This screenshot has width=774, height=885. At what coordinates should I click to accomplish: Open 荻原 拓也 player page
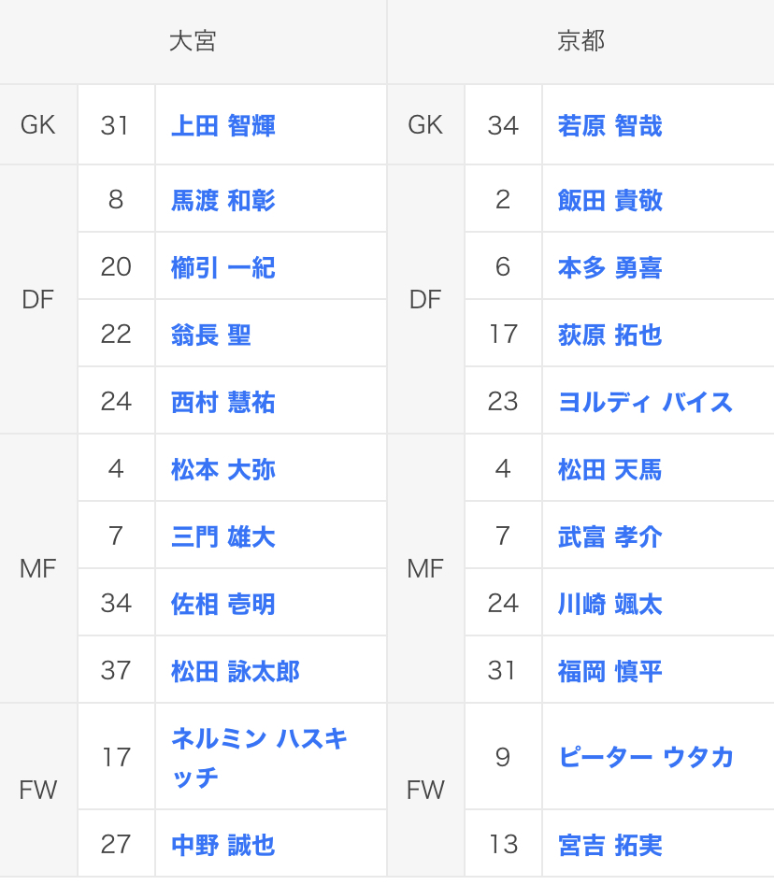tap(609, 335)
